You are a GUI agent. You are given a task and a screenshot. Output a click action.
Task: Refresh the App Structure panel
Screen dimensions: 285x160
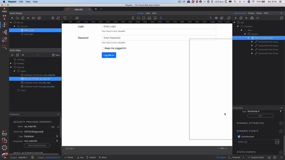point(281,18)
